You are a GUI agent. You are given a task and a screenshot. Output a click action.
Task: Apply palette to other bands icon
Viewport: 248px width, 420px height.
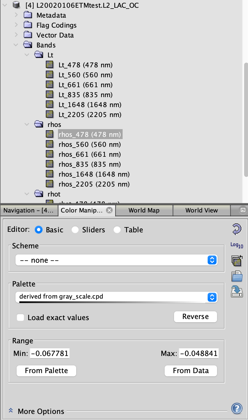pos(236,261)
